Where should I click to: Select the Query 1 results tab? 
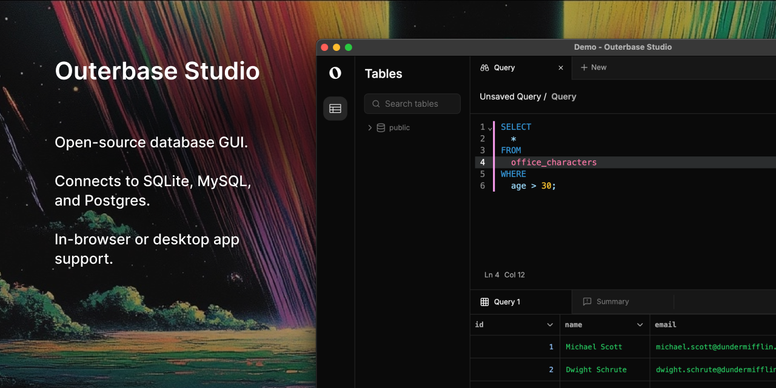[x=501, y=302]
